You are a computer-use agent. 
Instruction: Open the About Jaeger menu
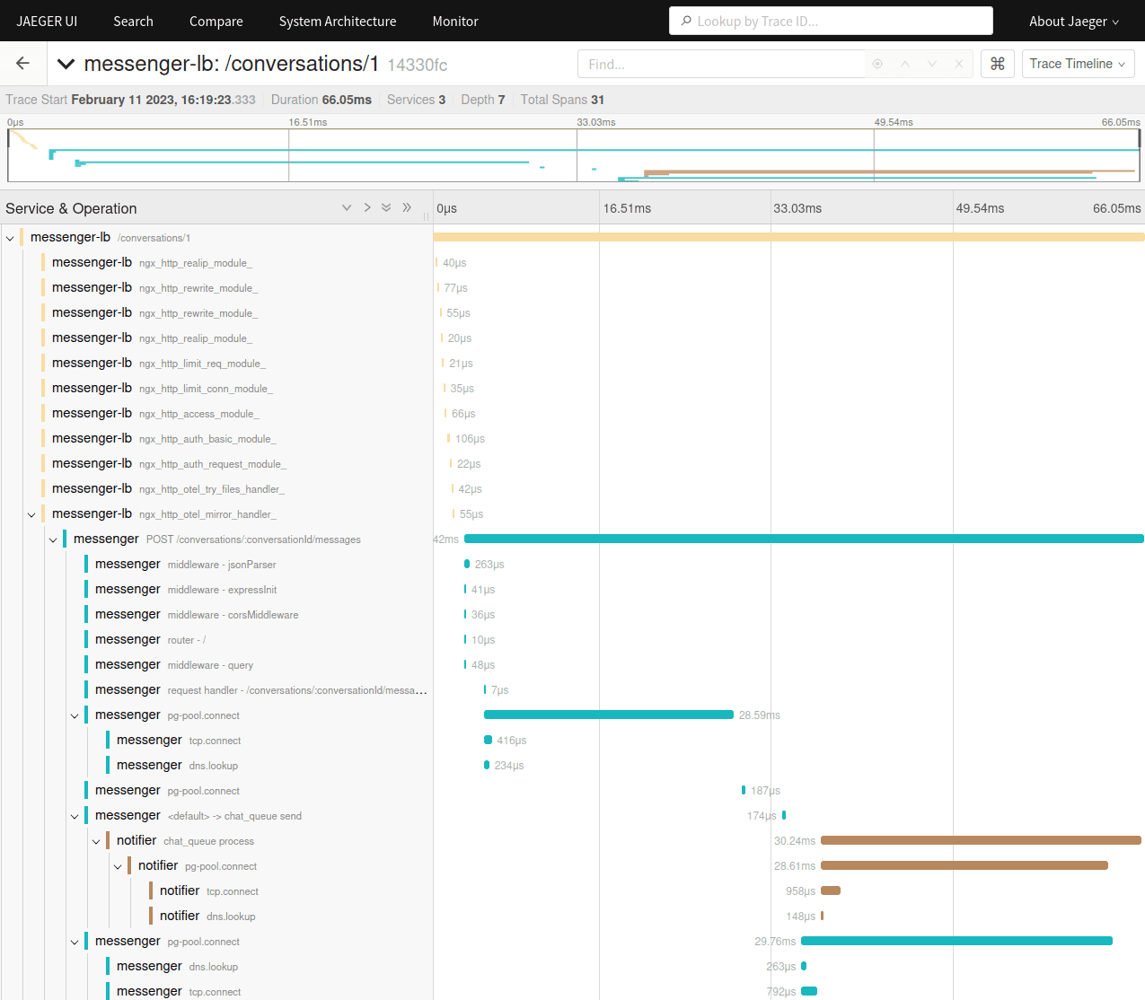coord(1073,21)
